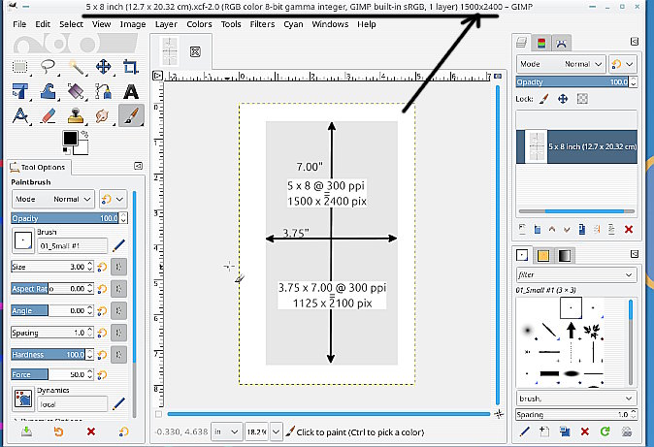Click the foreground black color swatch
This screenshot has height=447, width=654.
point(71,139)
